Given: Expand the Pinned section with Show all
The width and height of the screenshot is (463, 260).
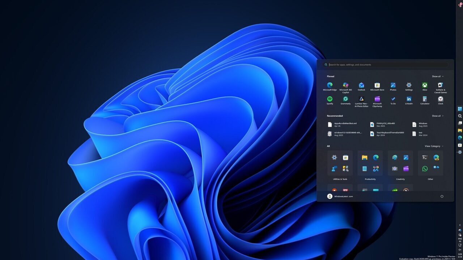Looking at the screenshot, I should coord(437,76).
